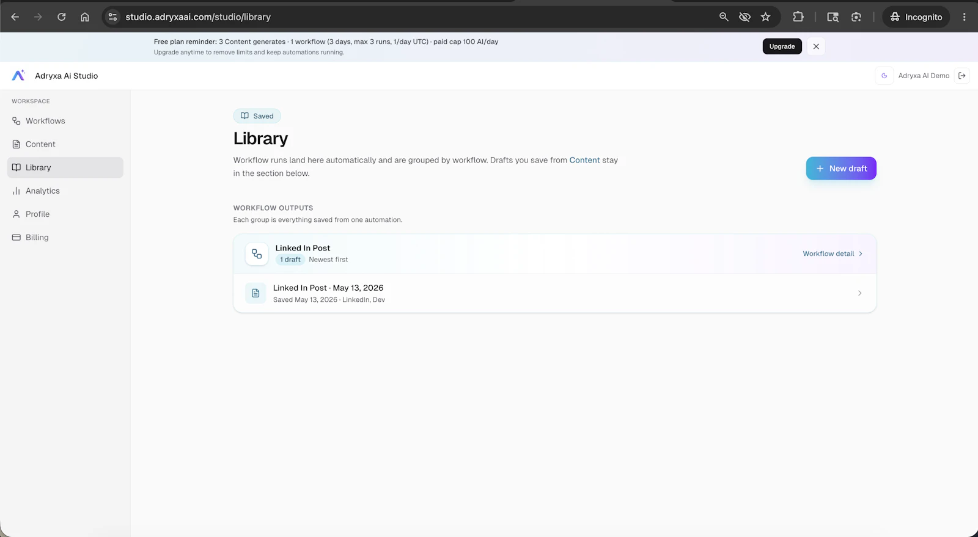Click the Adryxa logo icon
The width and height of the screenshot is (978, 537).
18,75
